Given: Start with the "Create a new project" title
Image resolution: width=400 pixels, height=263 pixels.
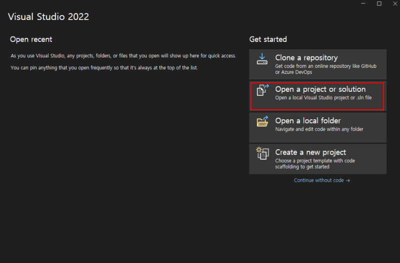Looking at the screenshot, I should click(310, 152).
